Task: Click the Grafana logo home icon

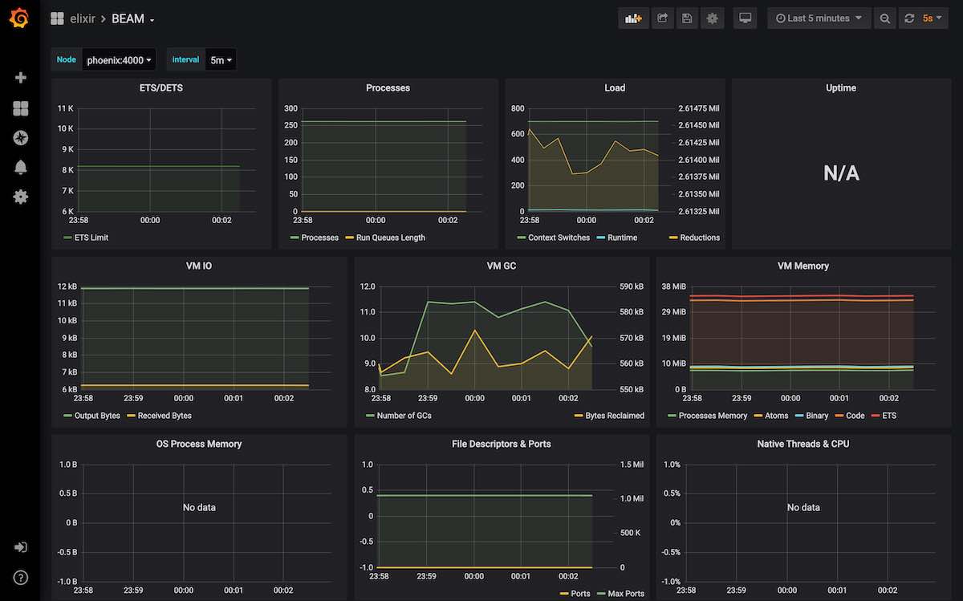Action: pos(19,18)
